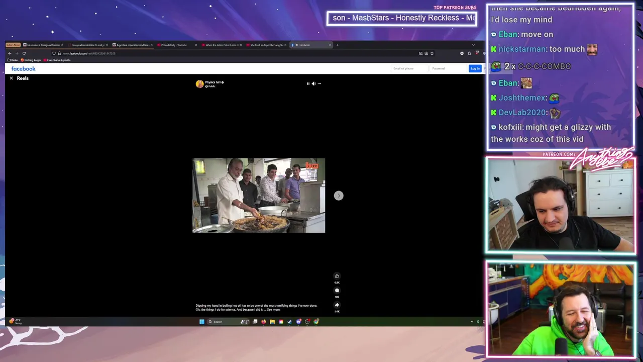Like the reel with the thumbs-up icon
The image size is (643, 362).
[337, 276]
